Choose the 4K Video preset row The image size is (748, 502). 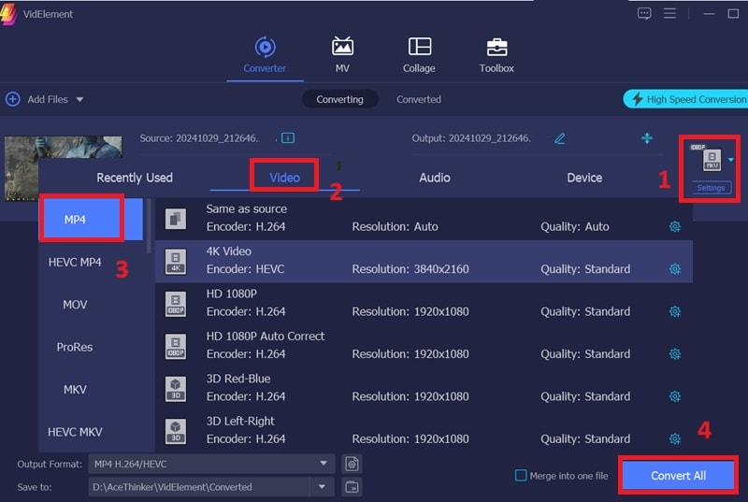424,261
